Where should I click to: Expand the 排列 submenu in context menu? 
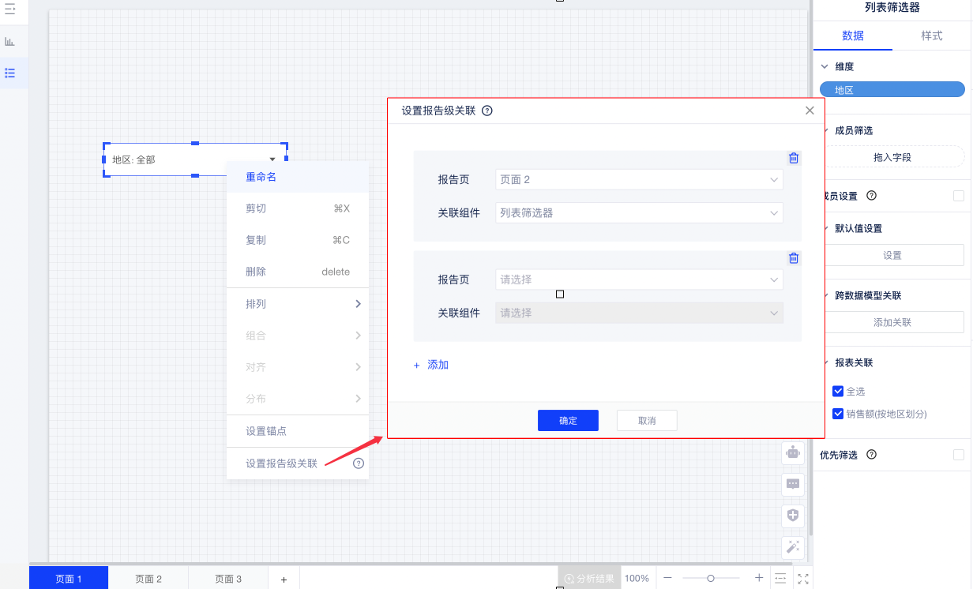(x=298, y=304)
